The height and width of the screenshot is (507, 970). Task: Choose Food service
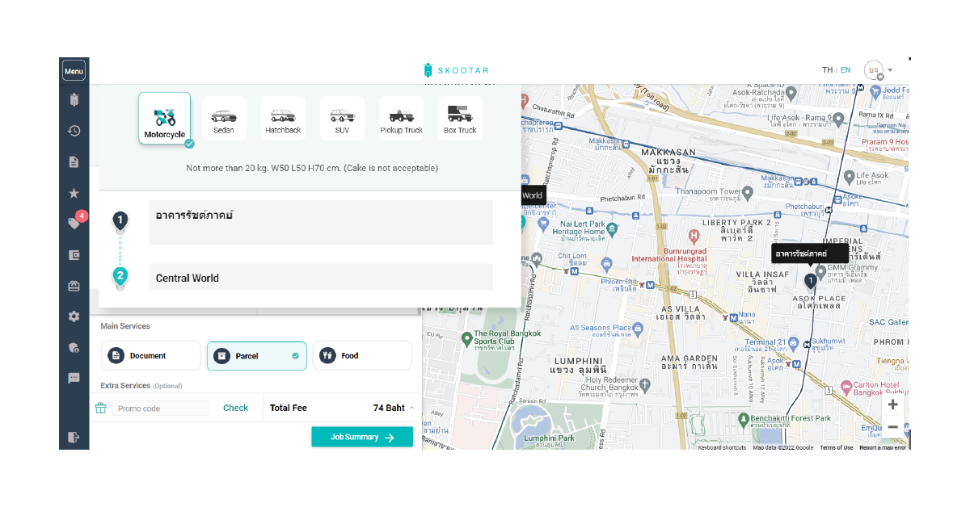point(362,355)
